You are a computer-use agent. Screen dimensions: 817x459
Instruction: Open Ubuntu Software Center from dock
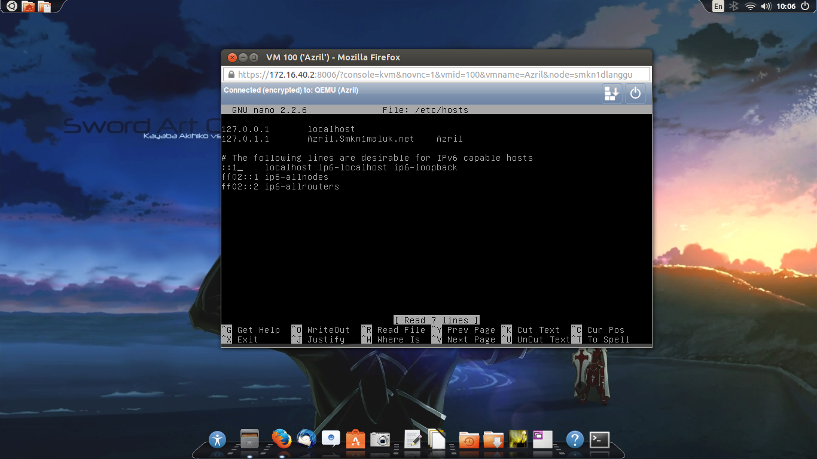pos(356,439)
